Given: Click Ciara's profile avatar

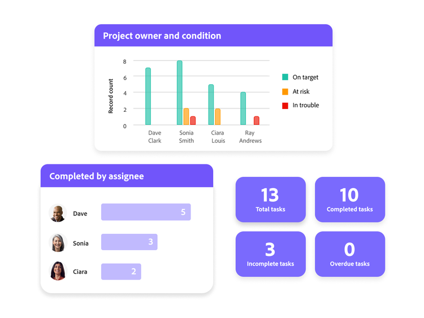Looking at the screenshot, I should (x=58, y=271).
